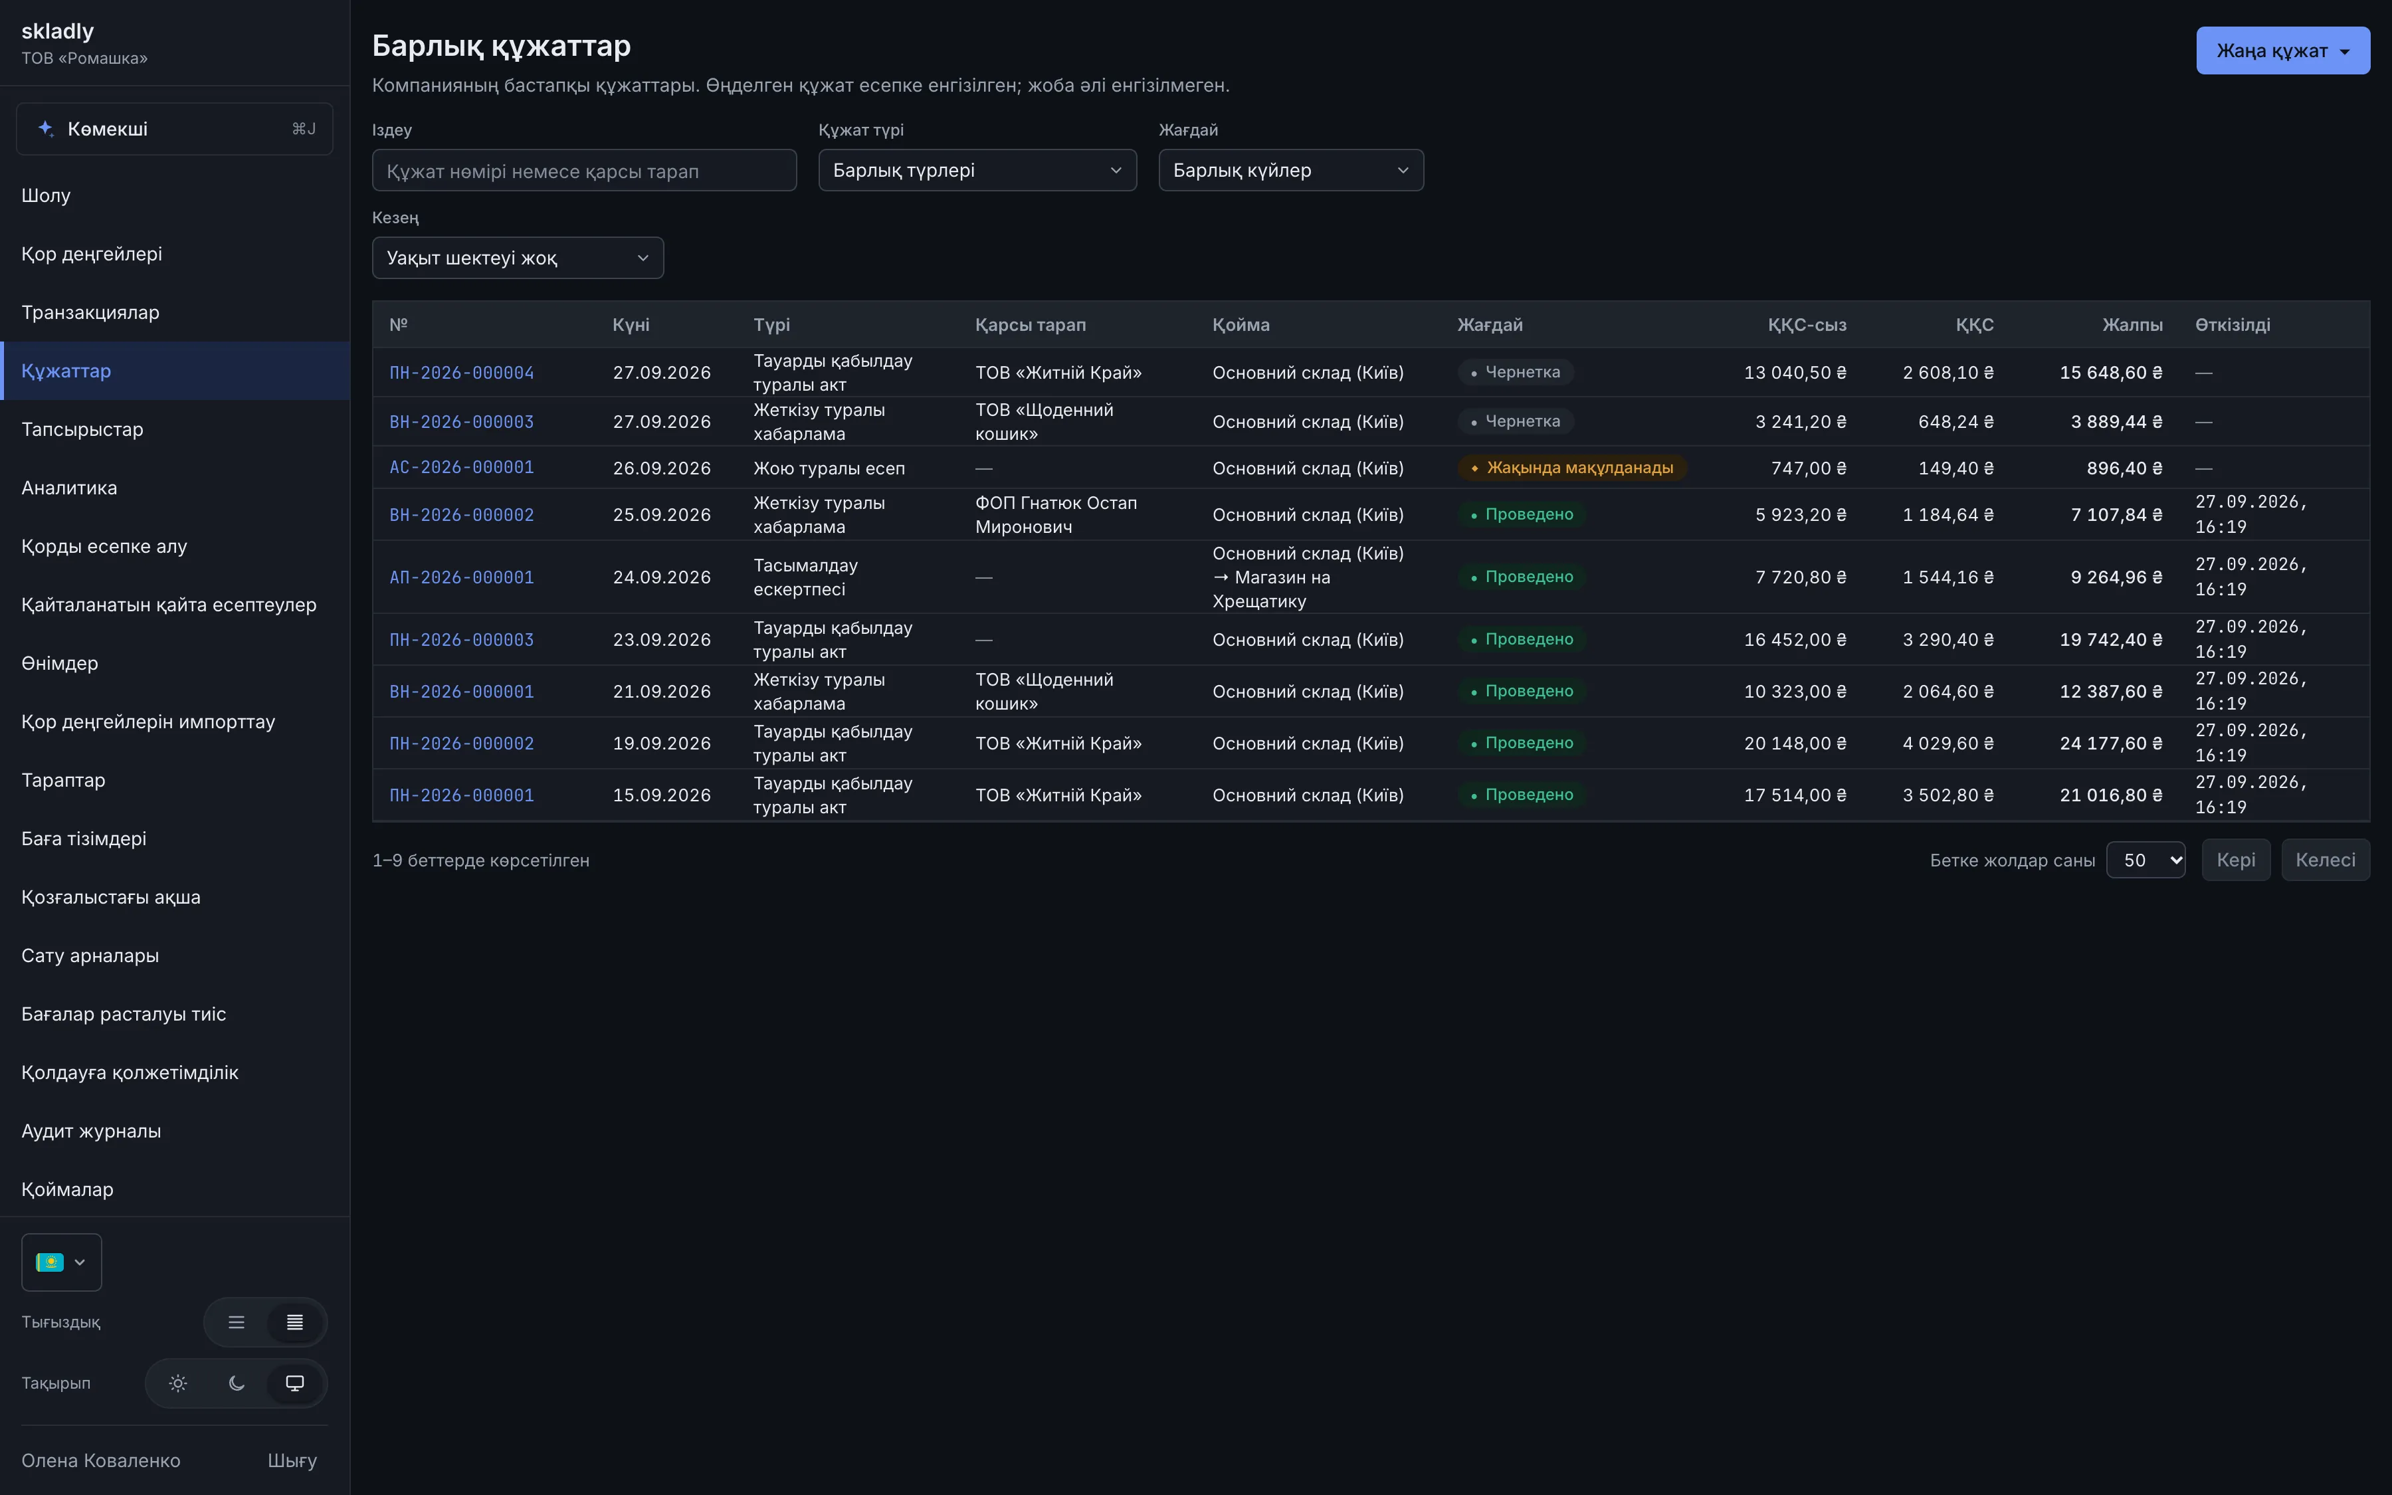This screenshot has height=1495, width=2392.
Task: Click the Күні column header
Action: (631, 326)
